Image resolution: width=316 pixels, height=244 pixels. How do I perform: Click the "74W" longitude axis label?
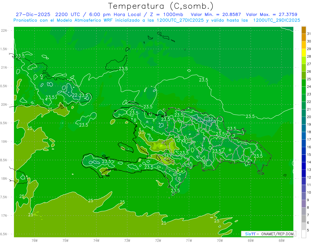pos(96,241)
